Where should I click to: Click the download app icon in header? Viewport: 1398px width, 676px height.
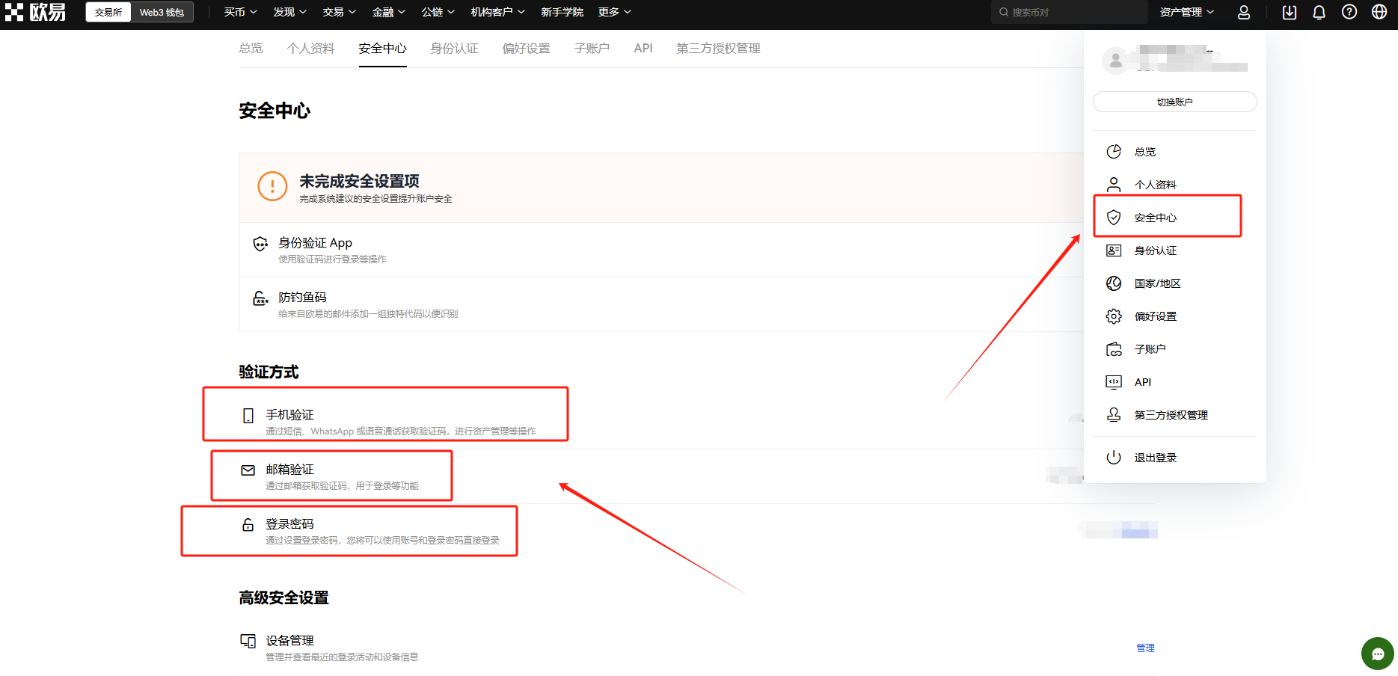1290,12
